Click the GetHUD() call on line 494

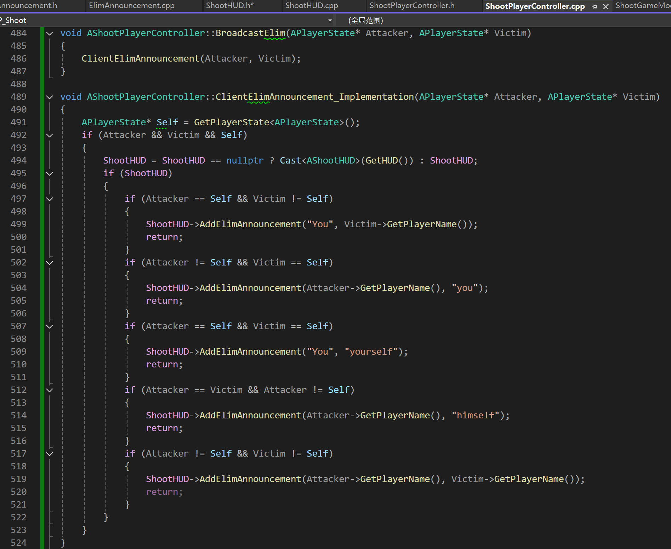coord(387,160)
